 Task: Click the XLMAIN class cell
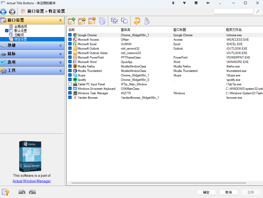pos(126,44)
